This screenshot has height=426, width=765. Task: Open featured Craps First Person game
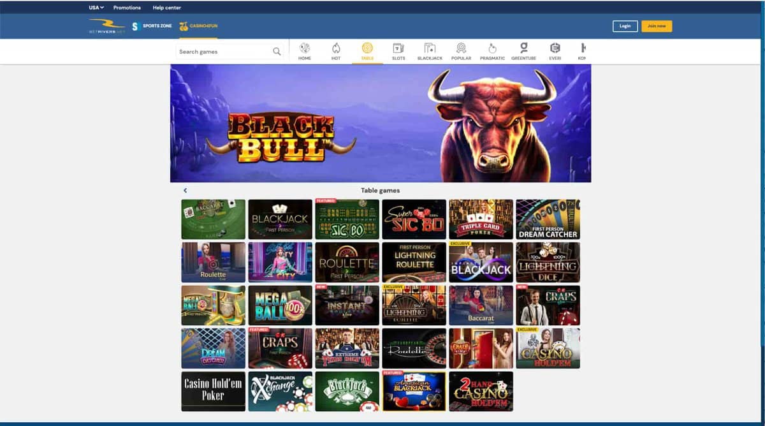coord(280,348)
